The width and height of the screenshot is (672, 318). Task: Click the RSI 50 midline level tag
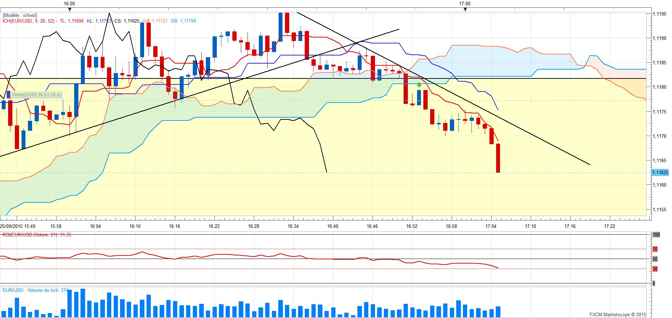click(x=655, y=259)
